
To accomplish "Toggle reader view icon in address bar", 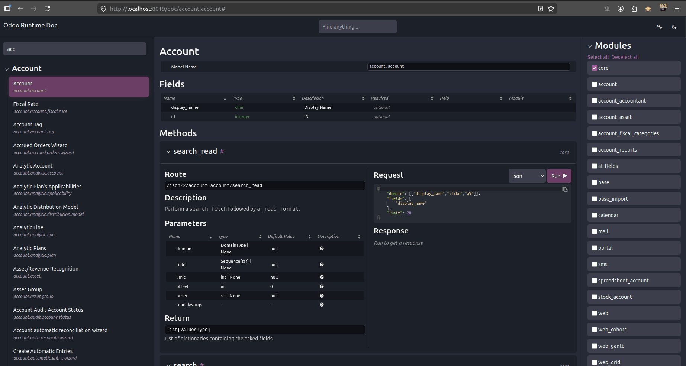I will pyautogui.click(x=541, y=9).
